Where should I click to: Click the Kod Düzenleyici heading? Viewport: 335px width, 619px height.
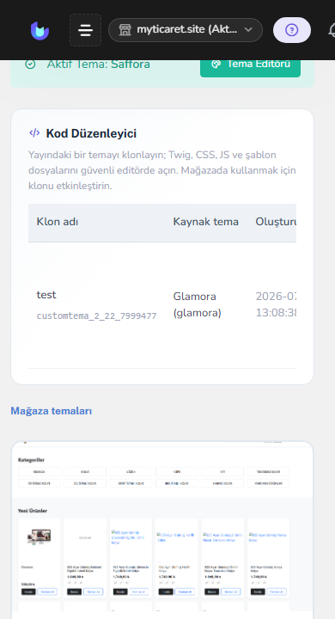pos(91,133)
